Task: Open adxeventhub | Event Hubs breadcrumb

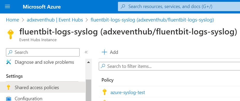Action: coord(55,20)
